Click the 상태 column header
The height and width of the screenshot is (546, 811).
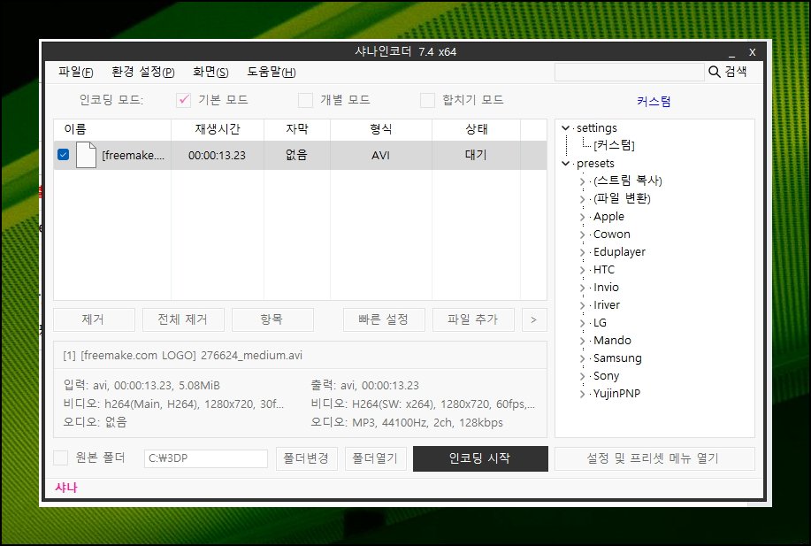pos(476,129)
